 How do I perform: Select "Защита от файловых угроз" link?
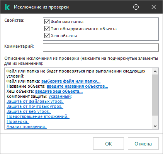[x=35, y=101]
